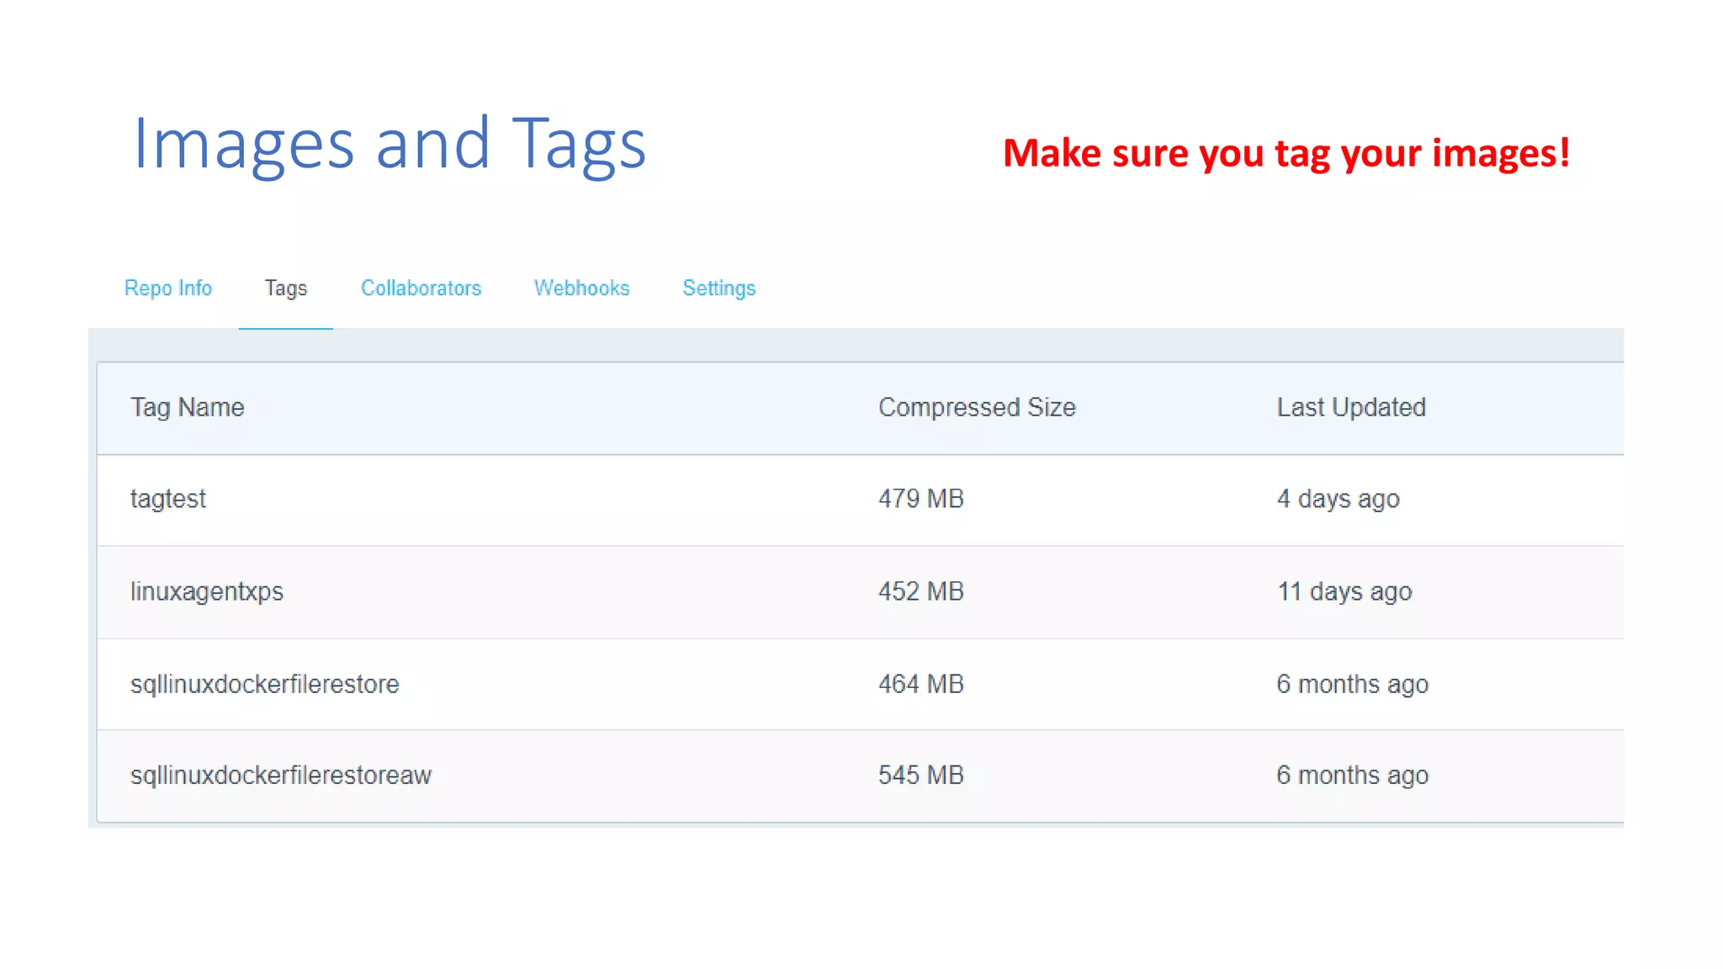
Task: Click the '4 days ago' timestamp
Action: (x=1338, y=499)
